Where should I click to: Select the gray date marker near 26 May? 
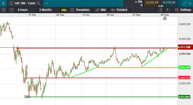[165, 18]
